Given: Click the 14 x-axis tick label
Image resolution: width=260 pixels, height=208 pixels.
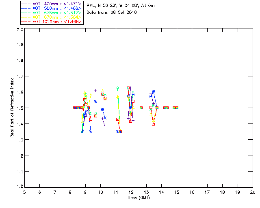Looking at the screenshot, I should [x=162, y=192].
